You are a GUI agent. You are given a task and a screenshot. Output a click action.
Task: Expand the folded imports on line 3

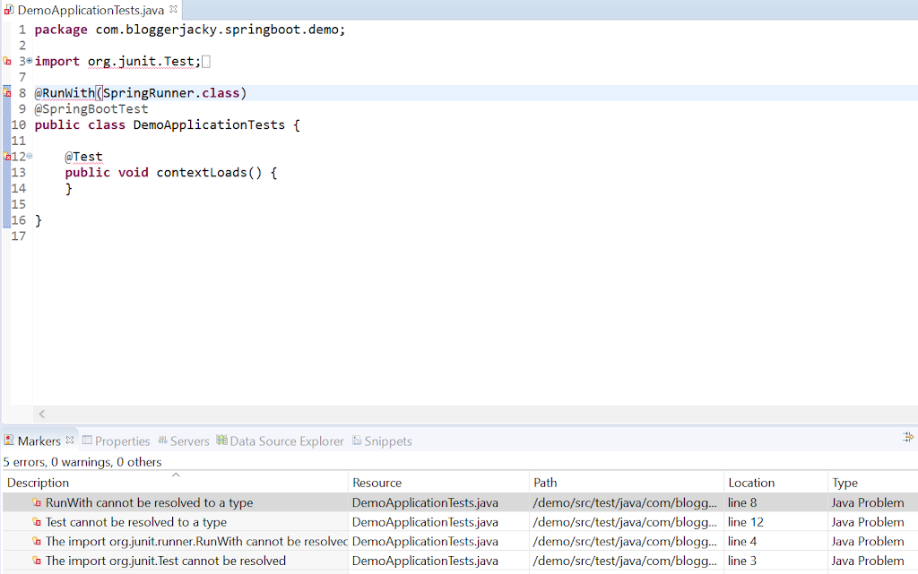pos(29,61)
